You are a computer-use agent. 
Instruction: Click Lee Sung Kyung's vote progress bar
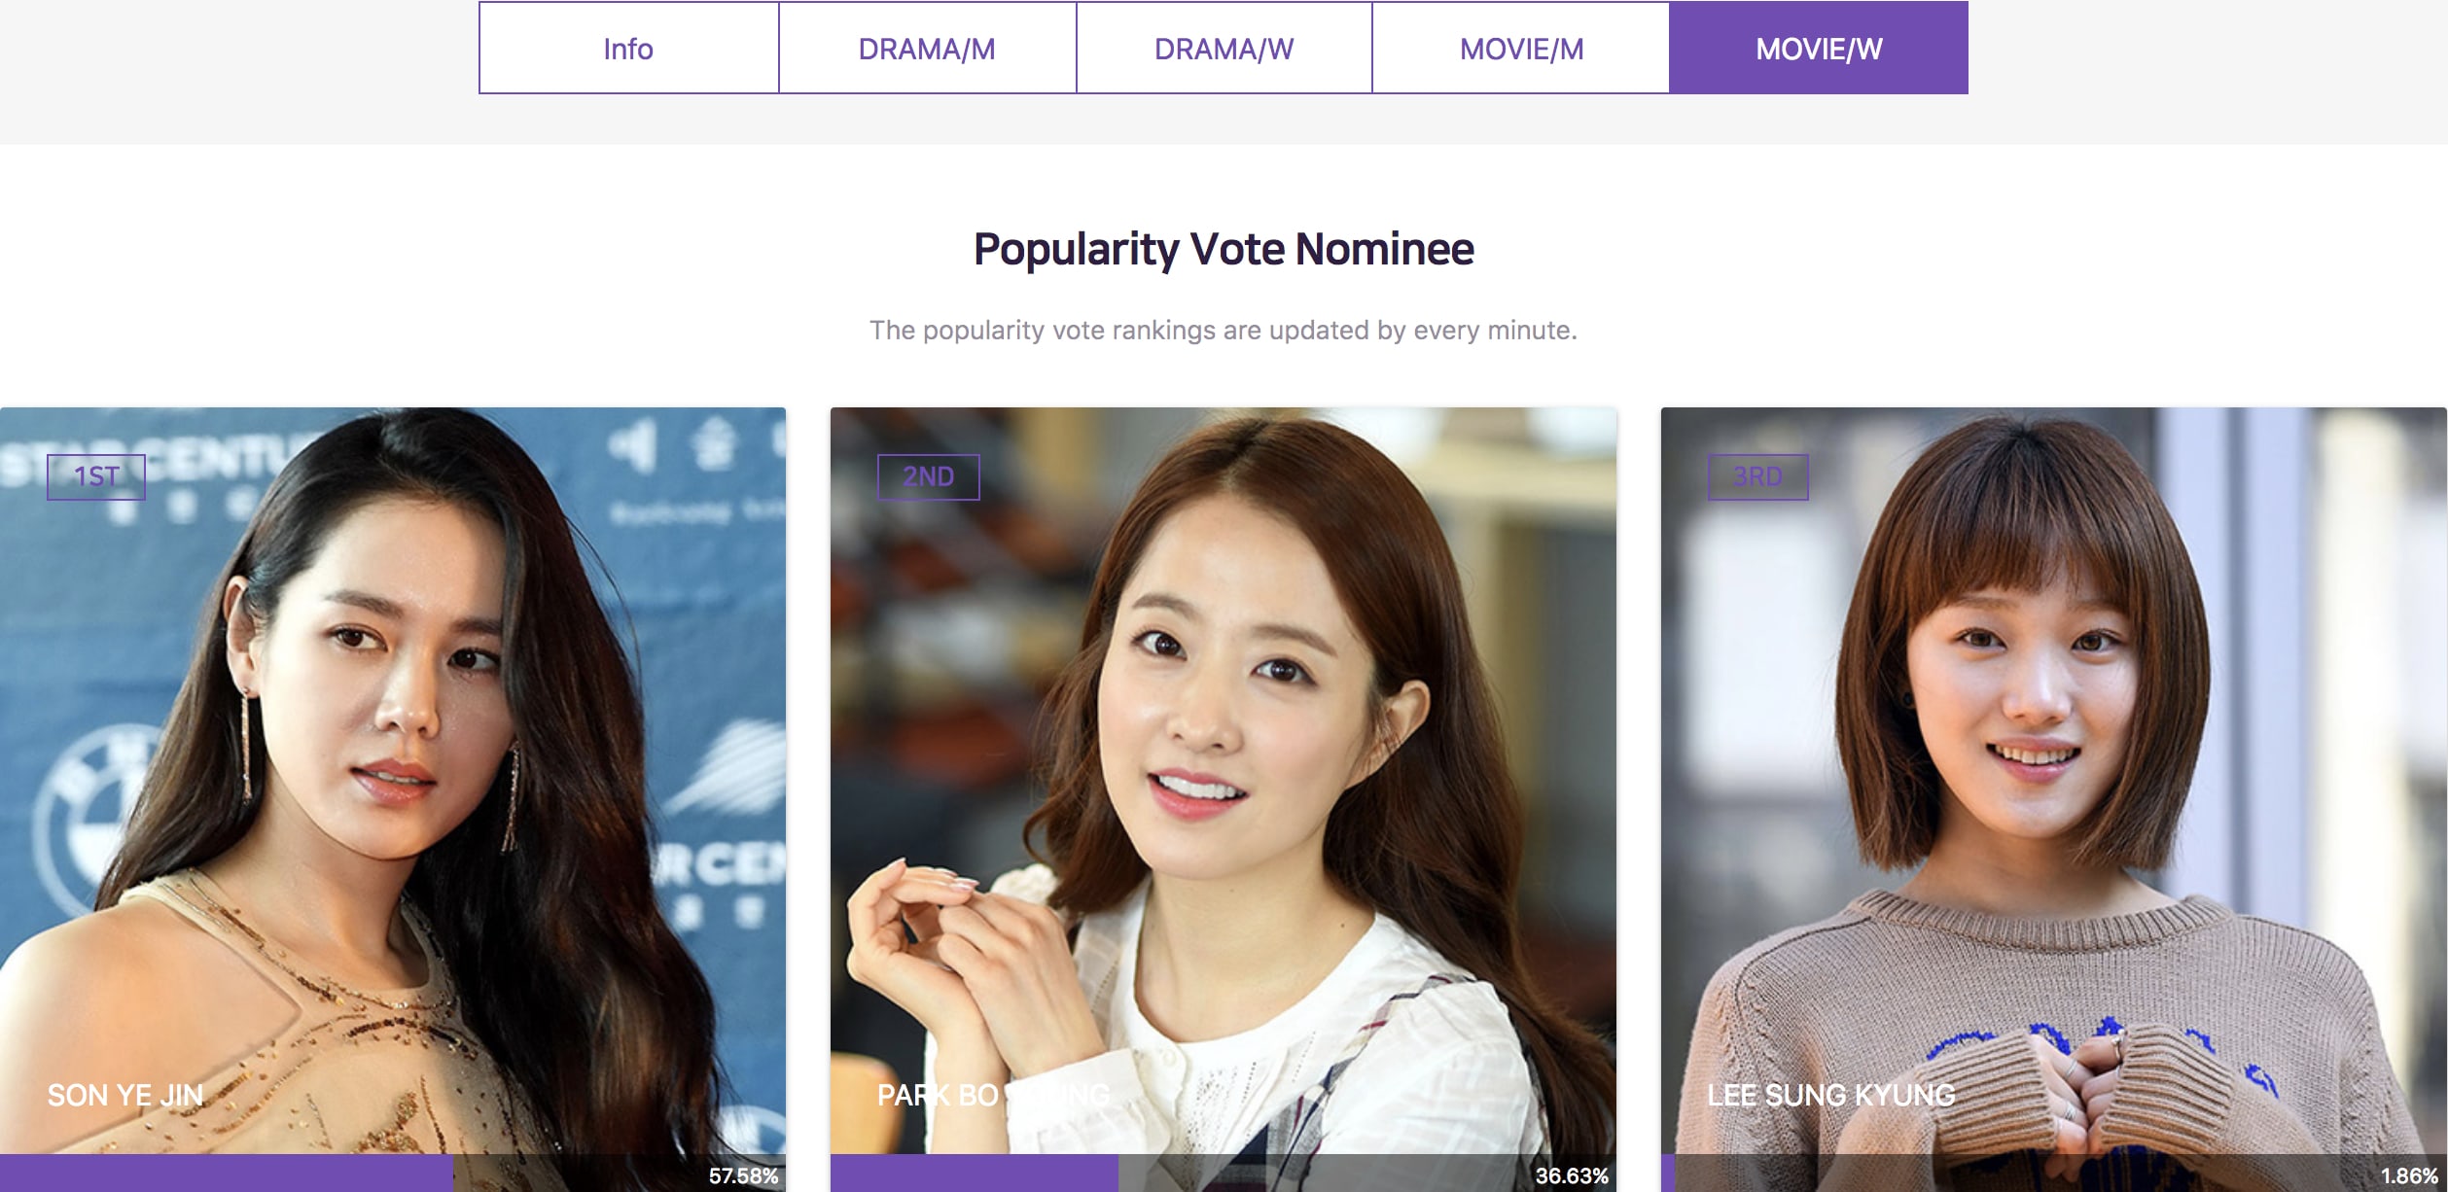pyautogui.click(x=2053, y=1174)
